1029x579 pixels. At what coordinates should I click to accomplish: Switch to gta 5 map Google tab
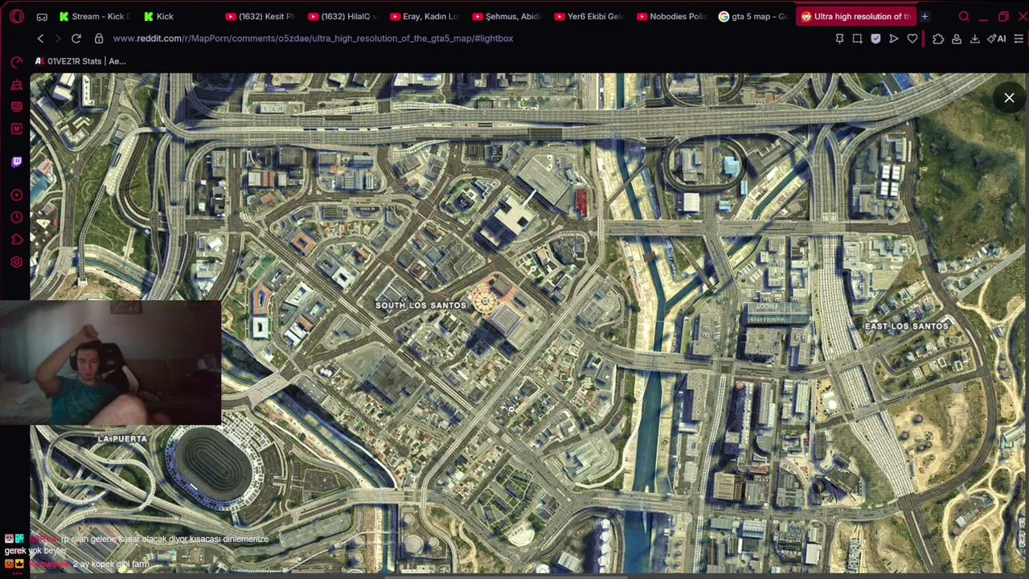pyautogui.click(x=752, y=16)
